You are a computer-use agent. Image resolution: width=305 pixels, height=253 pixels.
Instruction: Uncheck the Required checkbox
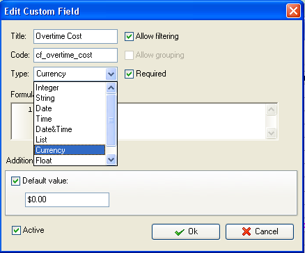(129, 74)
